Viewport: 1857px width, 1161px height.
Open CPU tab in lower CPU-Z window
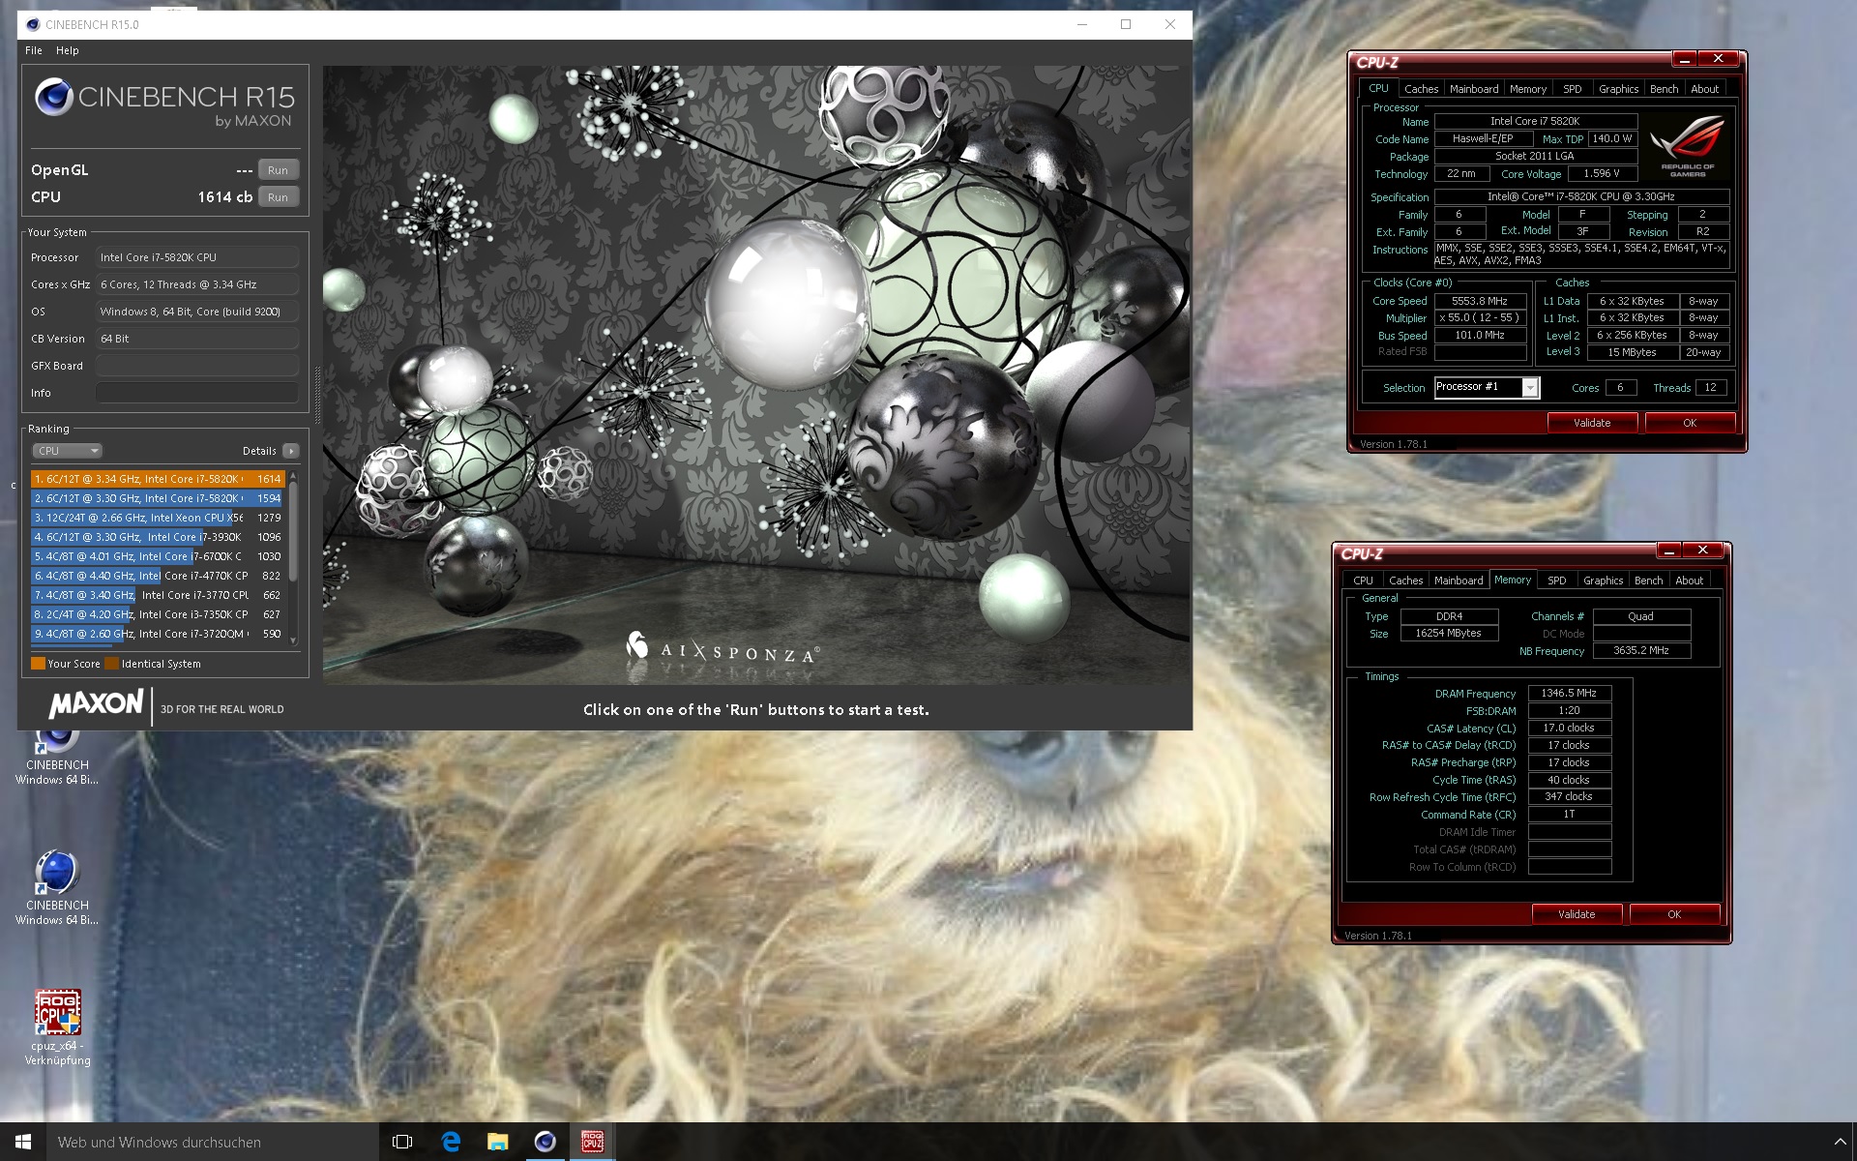tap(1363, 580)
